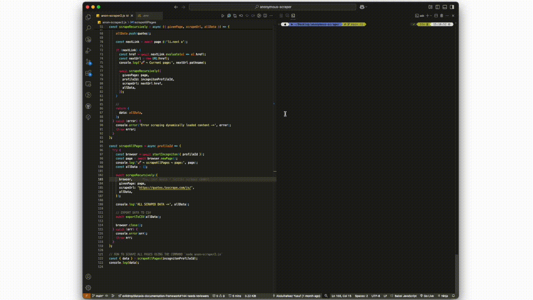Click browser.close() on line 114

(129, 225)
